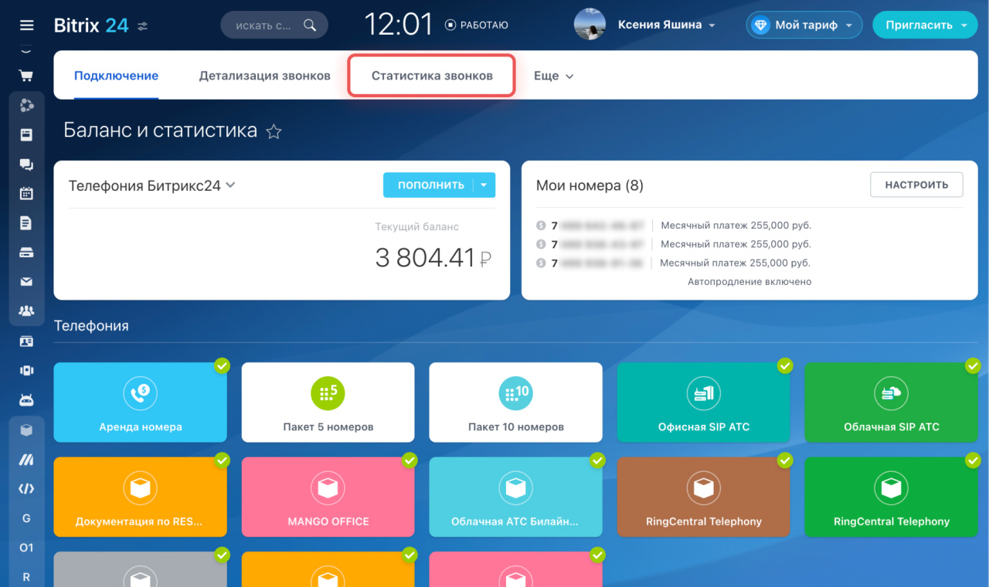Open the Офисная SIP АТС card
Image resolution: width=989 pixels, height=587 pixels.
703,402
